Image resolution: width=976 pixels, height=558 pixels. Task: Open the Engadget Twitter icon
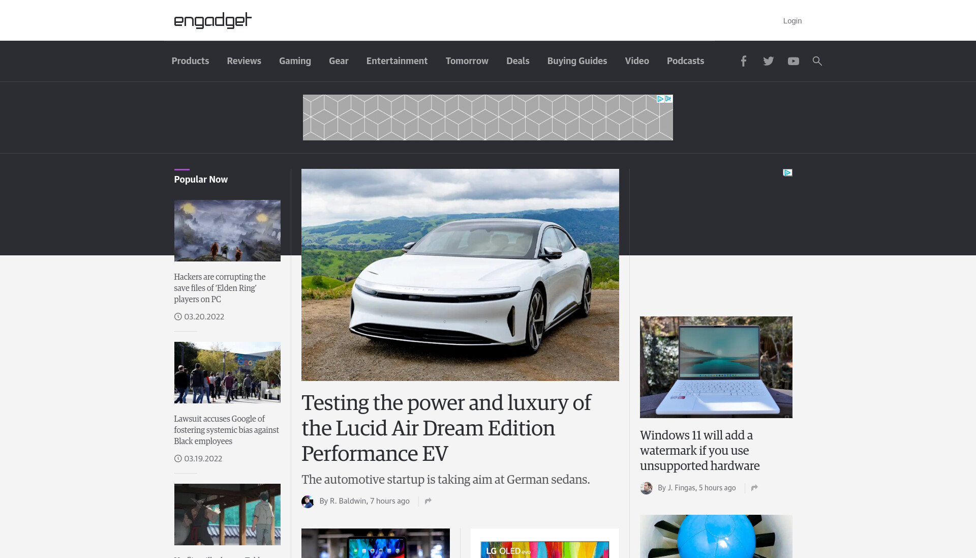pyautogui.click(x=768, y=61)
